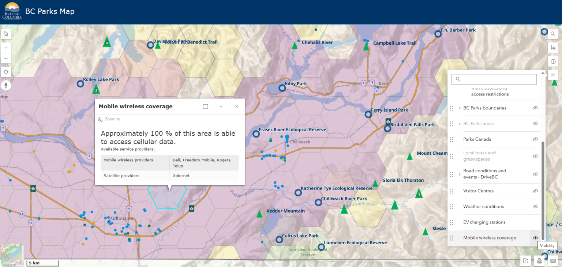Image resolution: width=562 pixels, height=267 pixels.
Task: Click the information icon in the right sidebar
Action: (x=553, y=61)
